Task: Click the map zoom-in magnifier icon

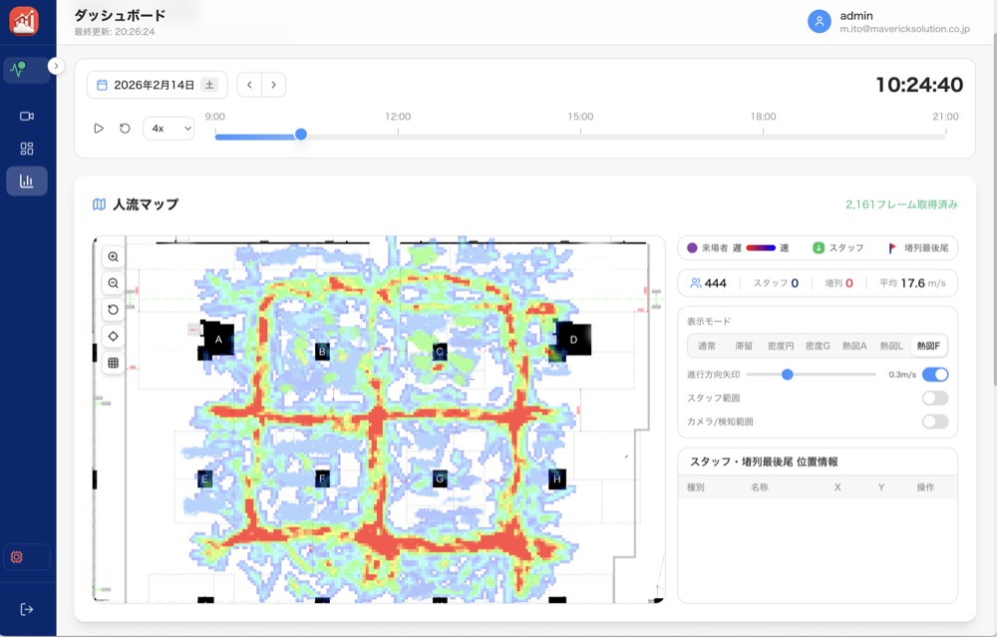Action: pos(114,257)
